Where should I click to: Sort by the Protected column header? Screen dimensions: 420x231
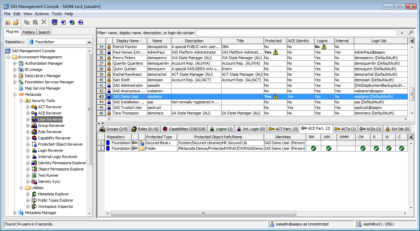point(275,41)
